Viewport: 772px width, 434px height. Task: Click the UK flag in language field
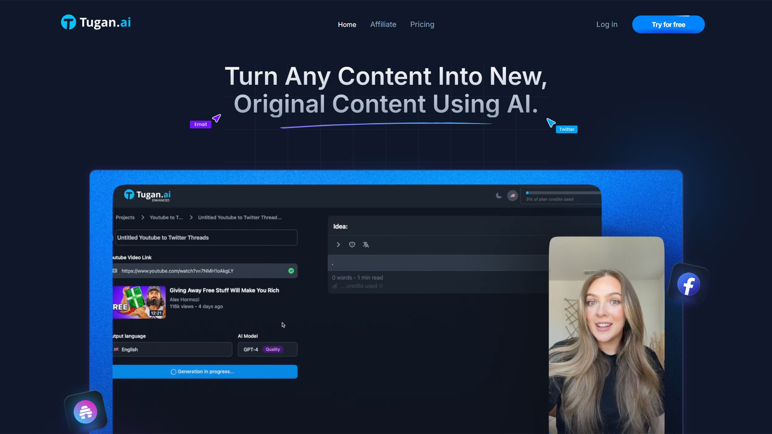coord(116,350)
